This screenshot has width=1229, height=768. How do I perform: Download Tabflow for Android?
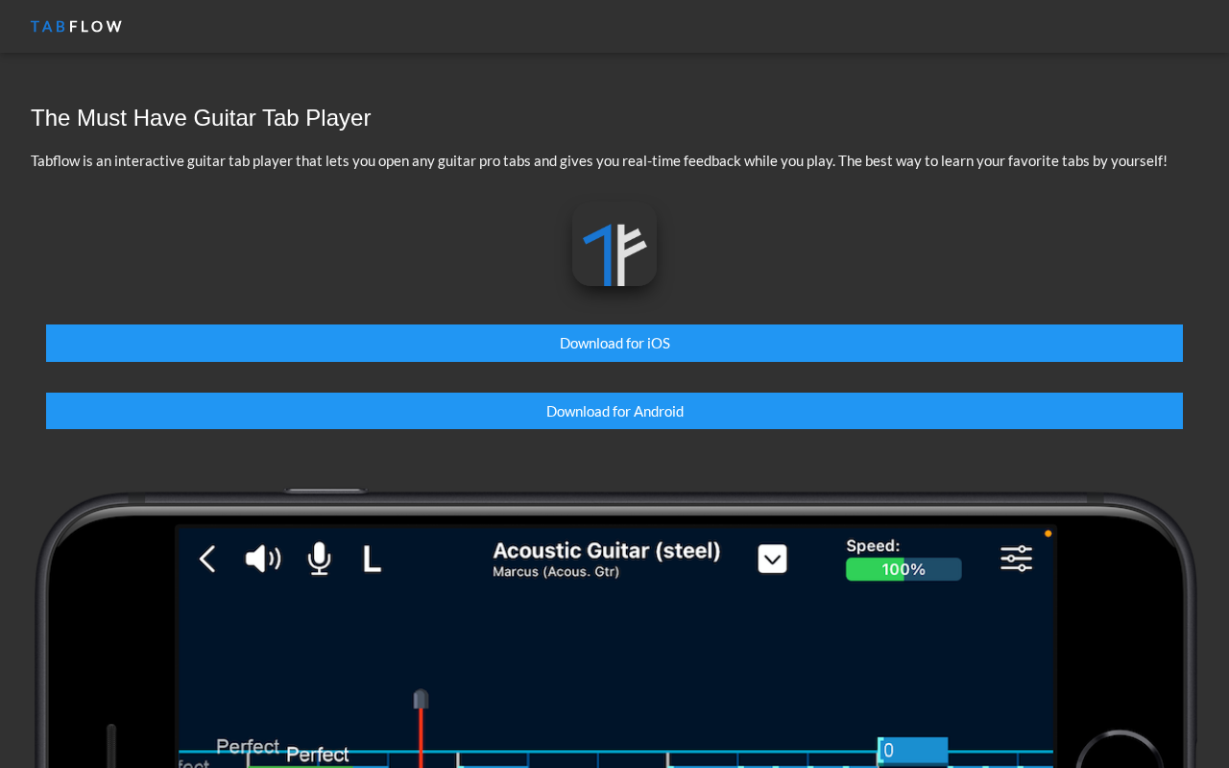[x=614, y=411]
